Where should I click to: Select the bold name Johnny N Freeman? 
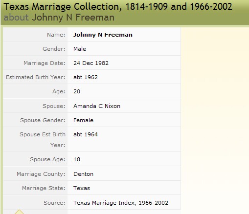(103, 35)
